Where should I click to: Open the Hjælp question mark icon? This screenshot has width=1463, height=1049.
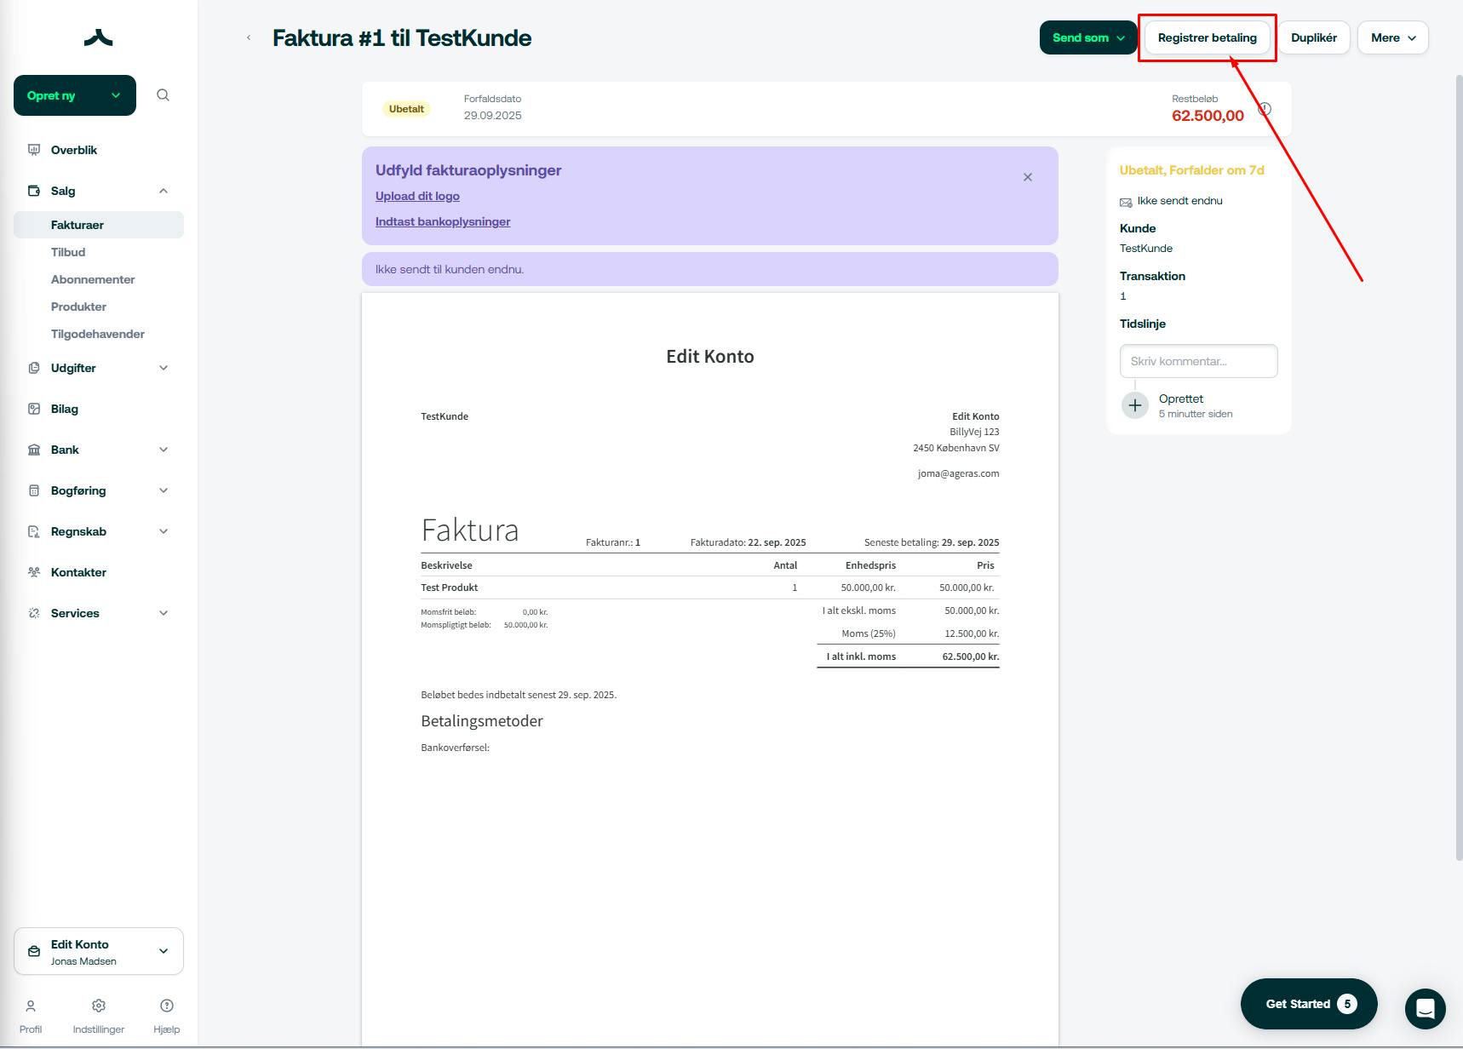(x=167, y=1006)
